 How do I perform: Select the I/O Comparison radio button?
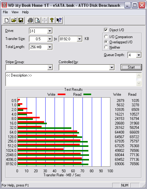point(106,37)
